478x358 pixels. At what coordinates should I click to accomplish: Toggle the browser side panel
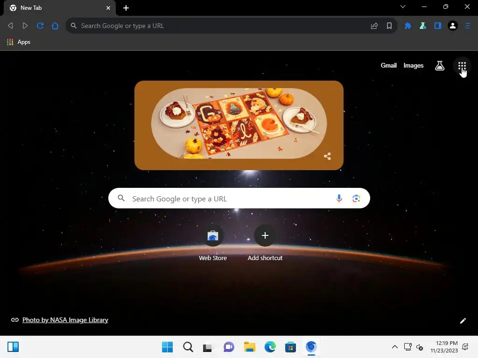coord(438,26)
